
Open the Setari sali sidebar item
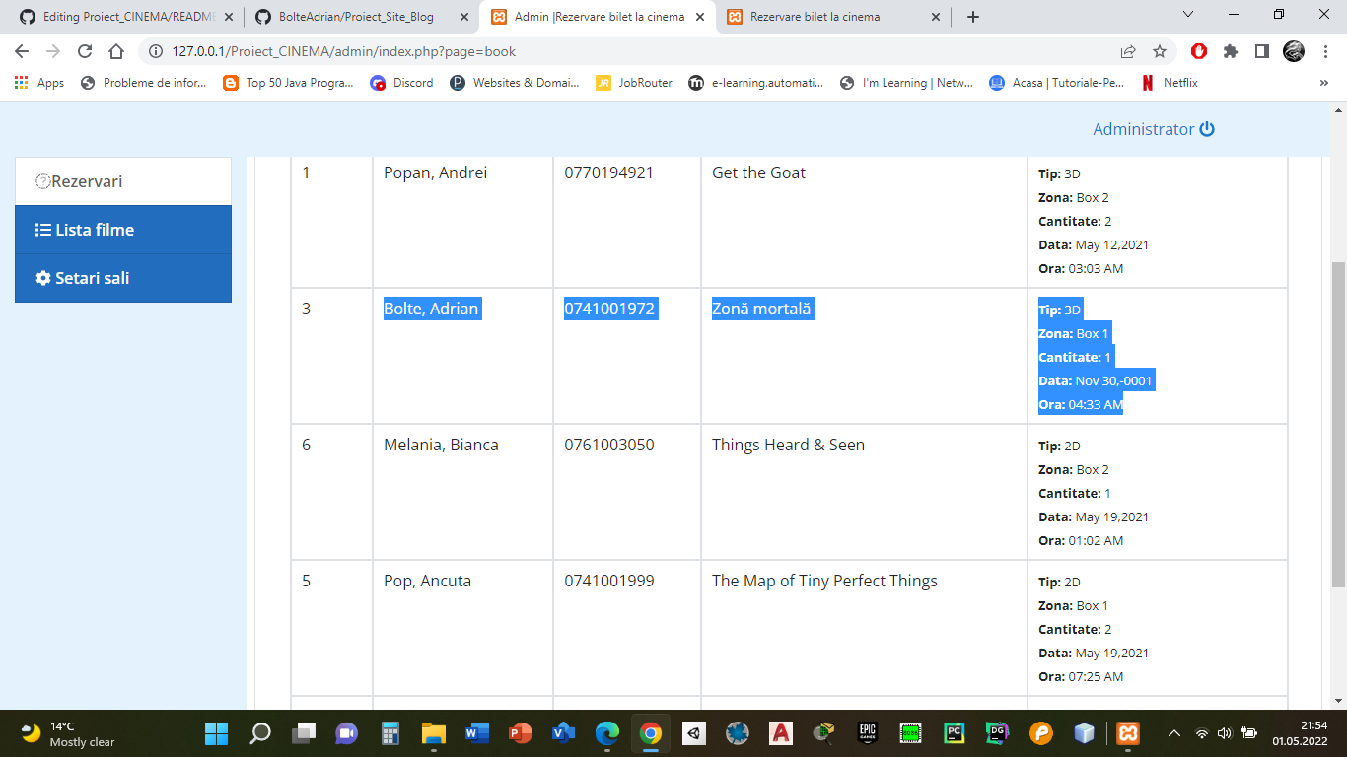click(x=123, y=278)
